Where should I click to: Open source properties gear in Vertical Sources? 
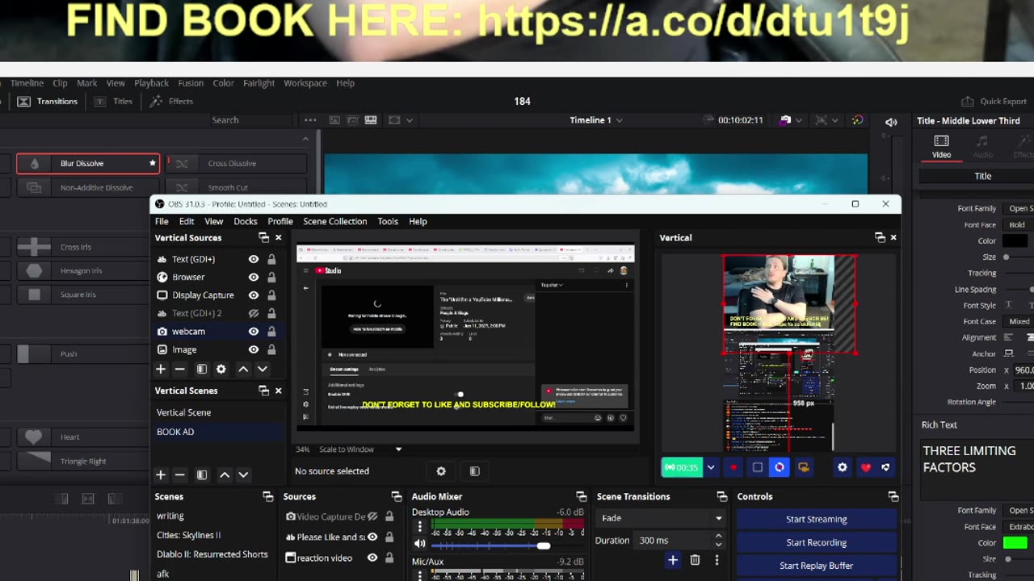point(221,369)
